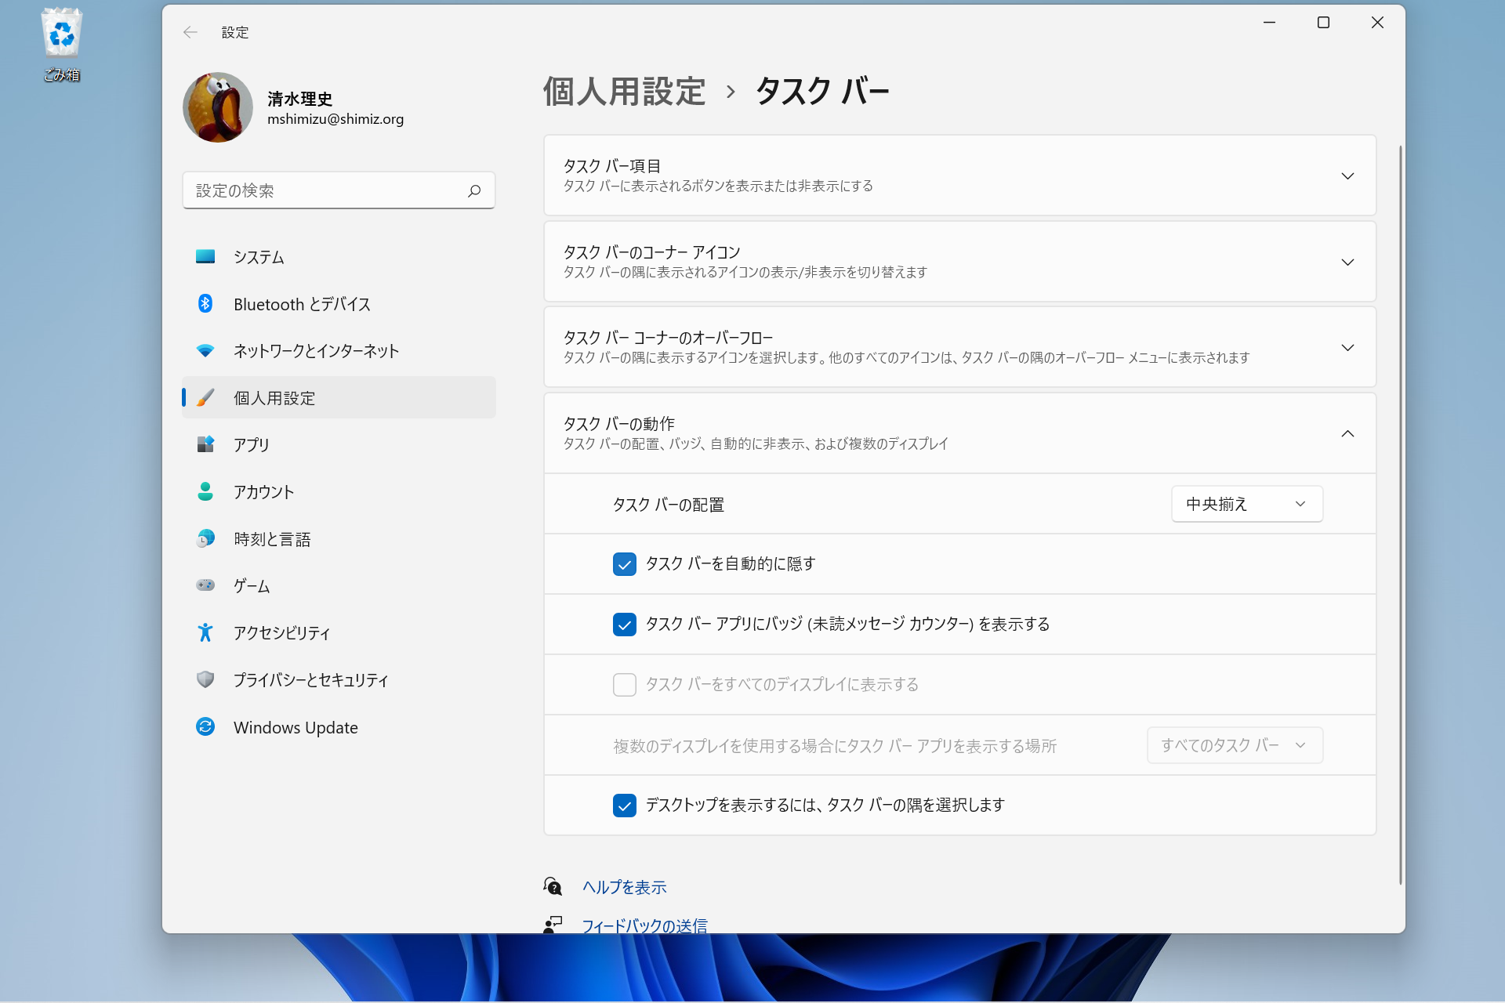Click the アクセシビリティ icon
The image size is (1505, 1003).
tap(205, 632)
